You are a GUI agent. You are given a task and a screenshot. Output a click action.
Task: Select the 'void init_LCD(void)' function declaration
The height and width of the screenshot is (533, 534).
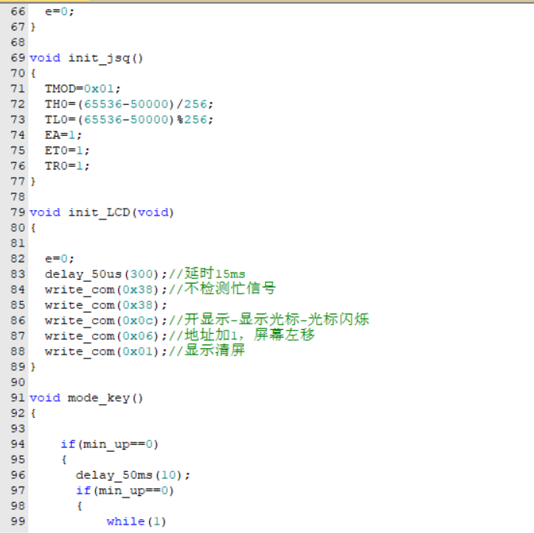point(102,212)
